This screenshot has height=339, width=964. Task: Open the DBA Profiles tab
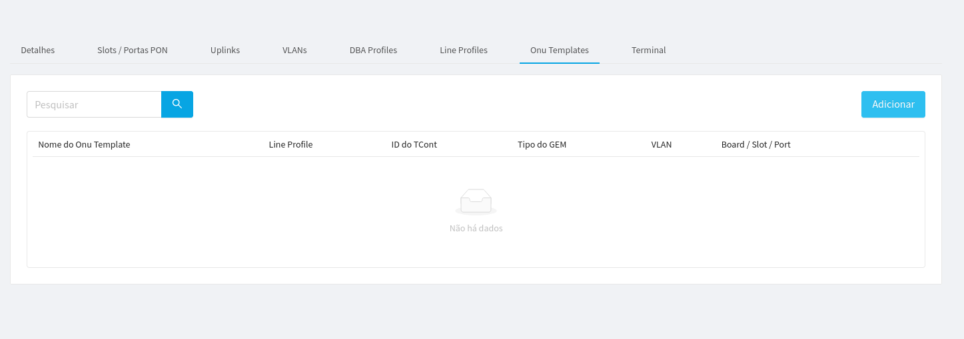373,50
